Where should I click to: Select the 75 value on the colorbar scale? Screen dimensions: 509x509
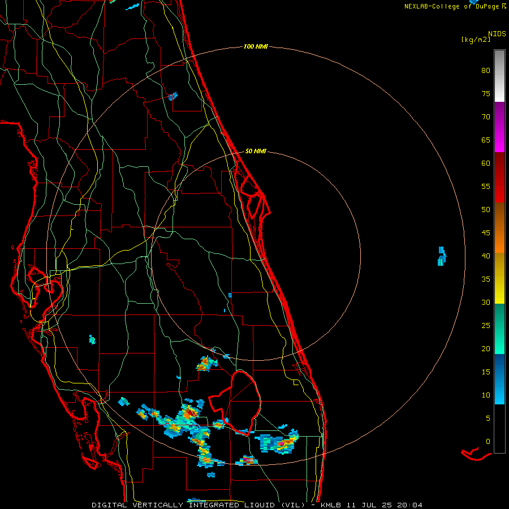point(486,93)
